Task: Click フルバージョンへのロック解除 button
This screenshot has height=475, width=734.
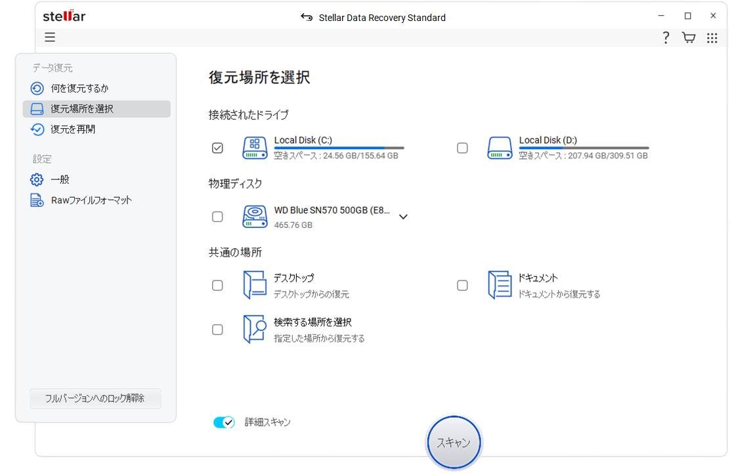Action: tap(95, 399)
